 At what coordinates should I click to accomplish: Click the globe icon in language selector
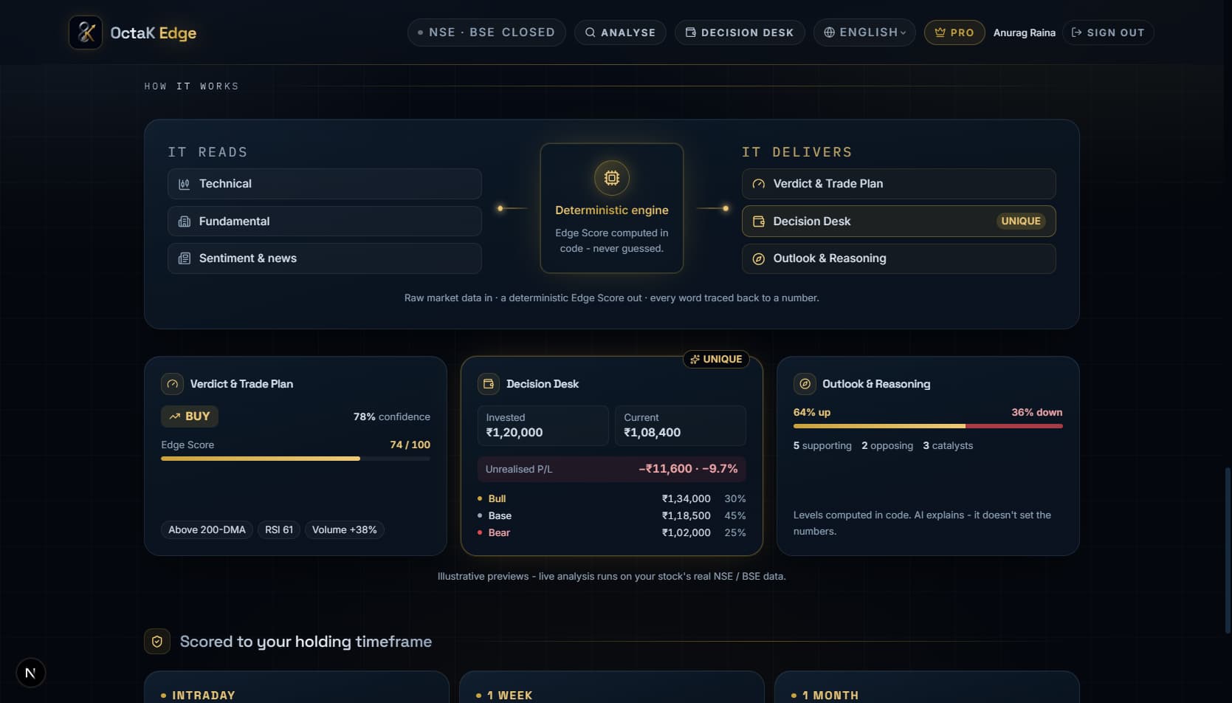coord(830,32)
